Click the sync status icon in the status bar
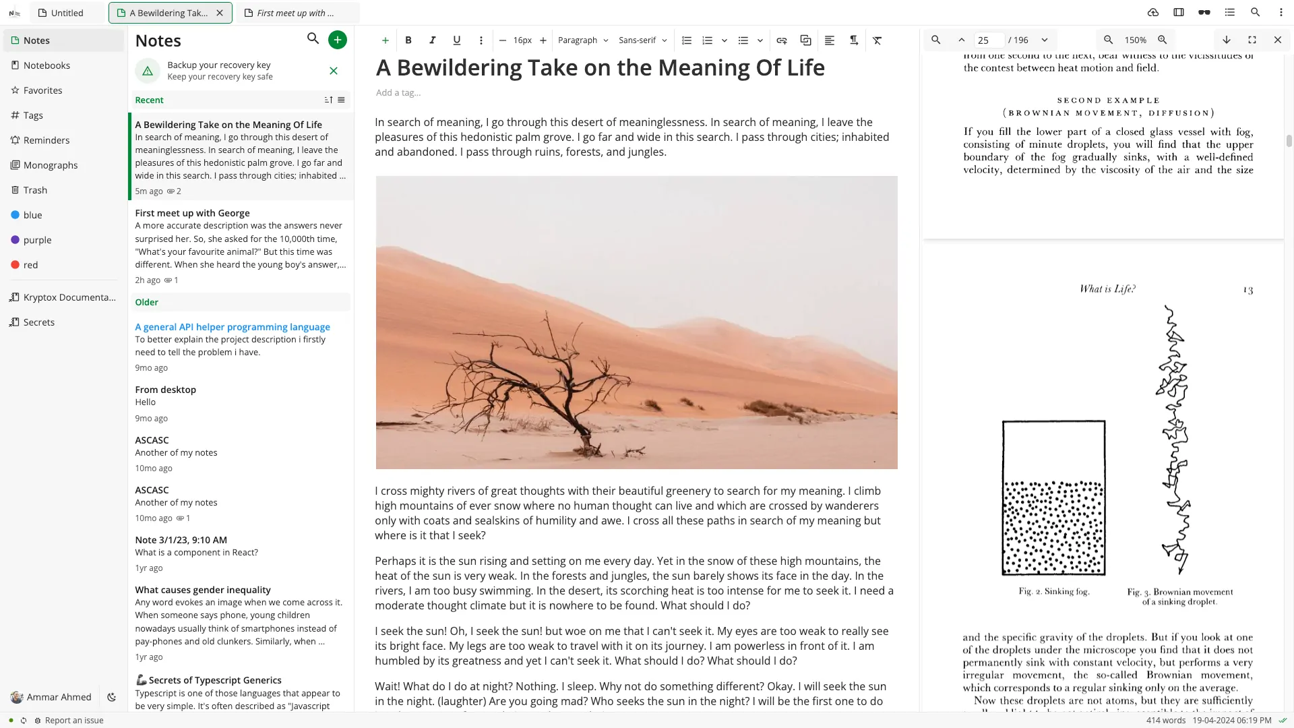This screenshot has width=1294, height=728. [24, 721]
